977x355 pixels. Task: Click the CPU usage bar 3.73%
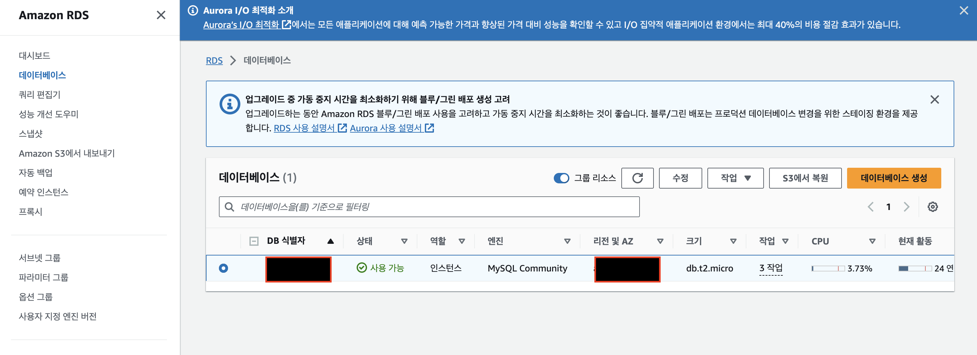tap(828, 269)
